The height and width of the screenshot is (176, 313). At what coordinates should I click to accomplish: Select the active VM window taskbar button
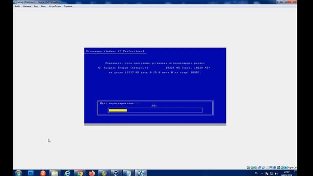(140, 173)
